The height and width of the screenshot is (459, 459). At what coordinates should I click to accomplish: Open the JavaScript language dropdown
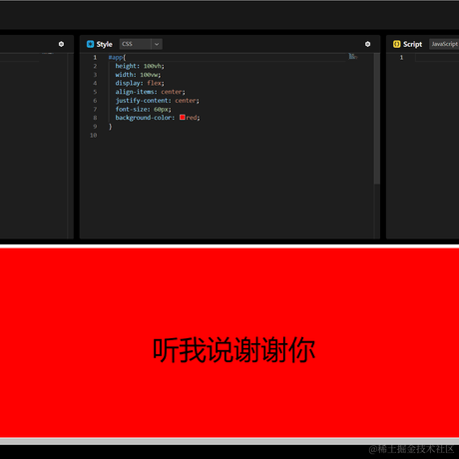pyautogui.click(x=444, y=44)
